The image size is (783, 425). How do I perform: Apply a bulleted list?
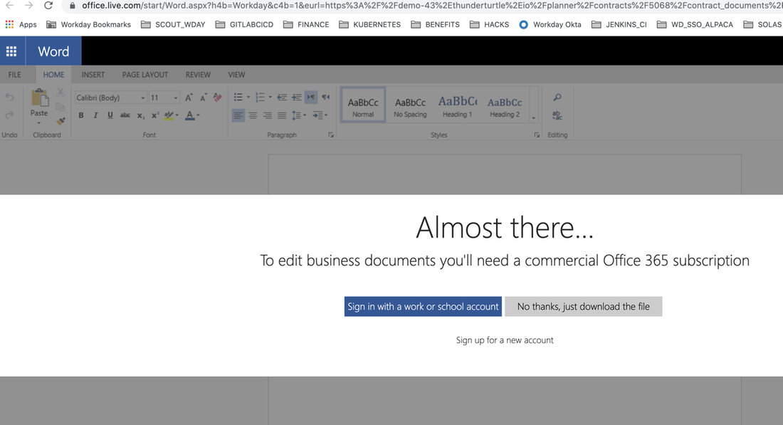pyautogui.click(x=238, y=95)
